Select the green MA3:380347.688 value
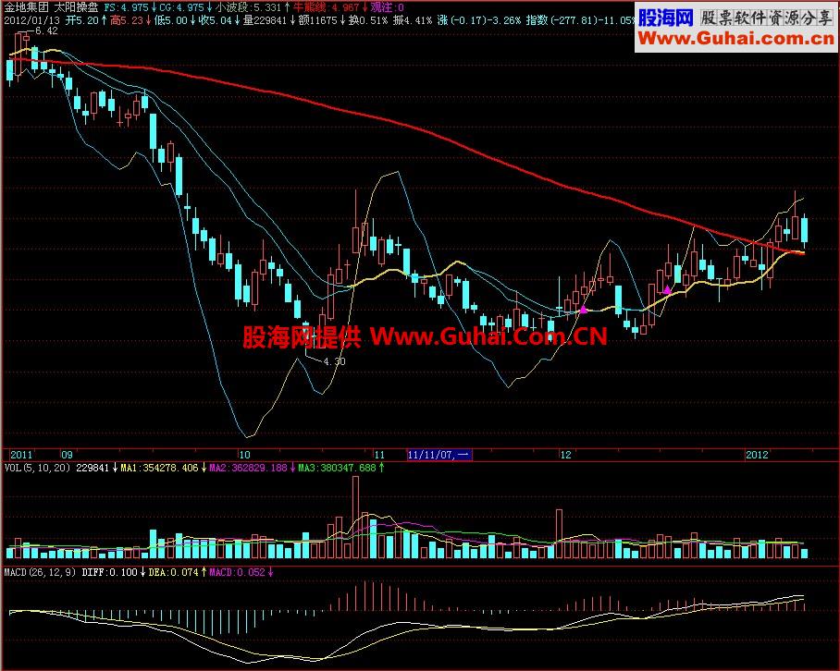Viewport: 840px width, 671px height. tap(337, 468)
